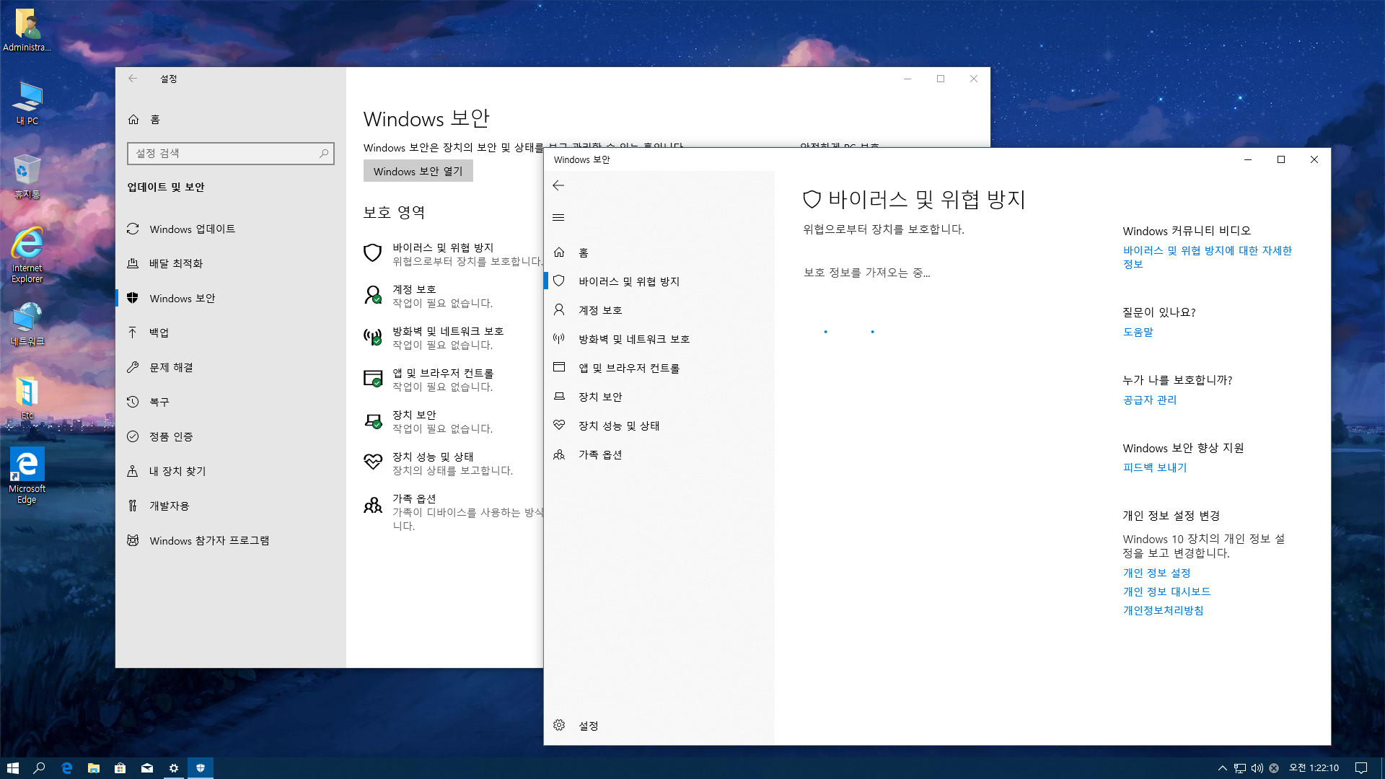The image size is (1385, 779).
Task: Select the 네트워크 desktop icon
Action: pyautogui.click(x=27, y=325)
